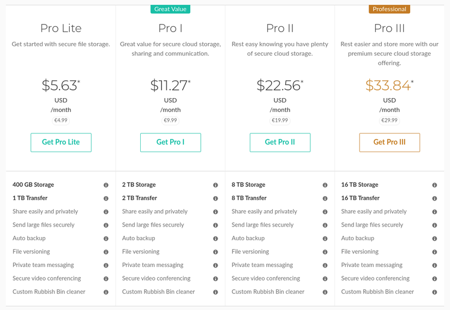Image resolution: width=450 pixels, height=310 pixels.
Task: Click info icon for Pro III Custom Rubbish Bin cleaner
Action: (x=435, y=292)
